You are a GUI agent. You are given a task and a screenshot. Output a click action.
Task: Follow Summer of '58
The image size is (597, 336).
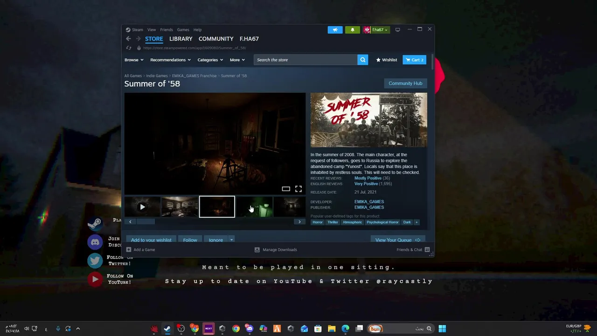pos(190,240)
